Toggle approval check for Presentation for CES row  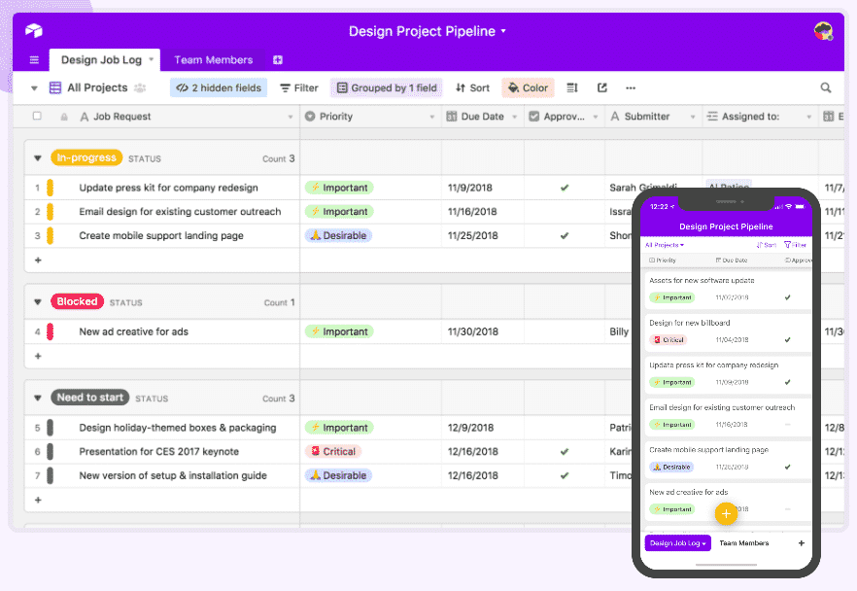click(565, 451)
